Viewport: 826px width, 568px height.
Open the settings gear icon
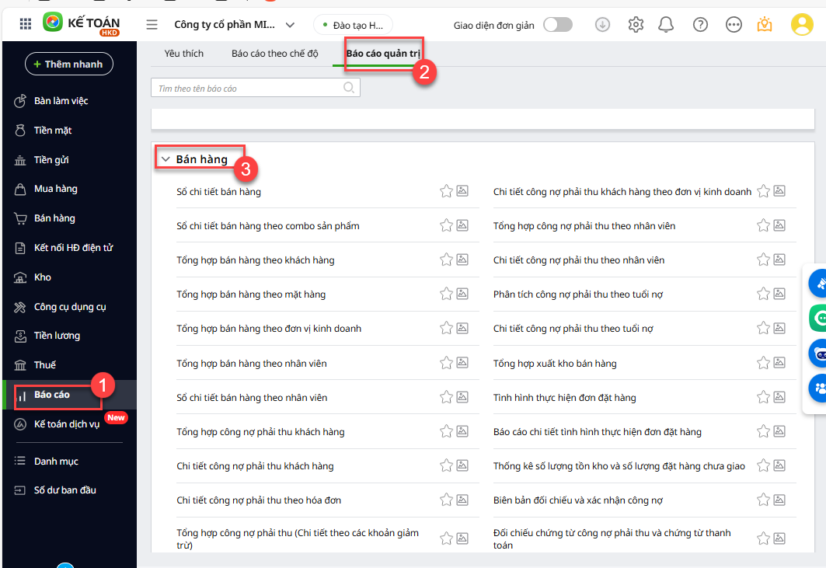(636, 25)
